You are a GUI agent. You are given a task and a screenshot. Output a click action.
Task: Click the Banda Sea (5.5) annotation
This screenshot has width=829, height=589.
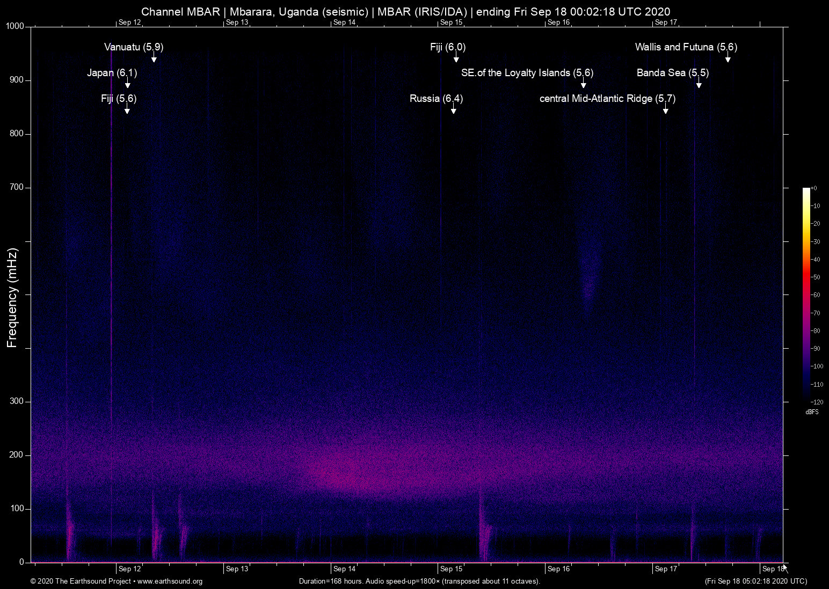[x=673, y=73]
